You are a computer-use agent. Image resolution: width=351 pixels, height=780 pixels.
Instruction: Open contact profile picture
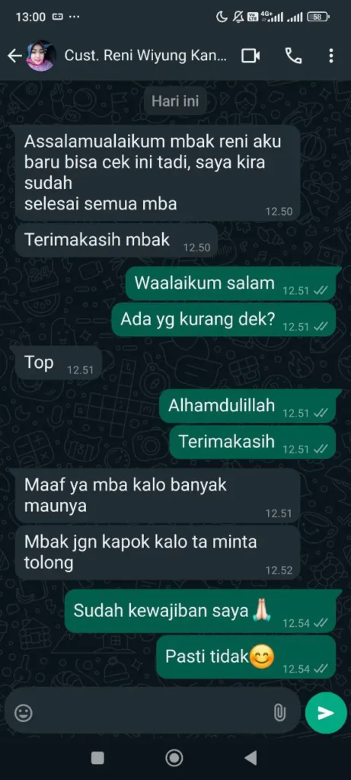pos(40,56)
